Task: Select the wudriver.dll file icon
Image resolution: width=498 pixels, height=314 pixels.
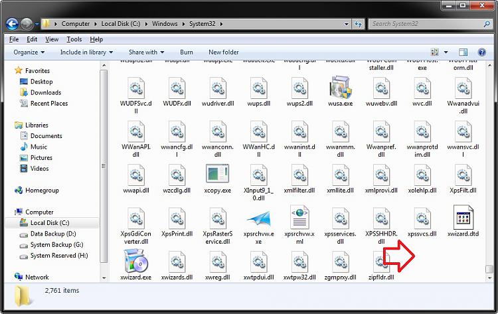Action: (218, 88)
